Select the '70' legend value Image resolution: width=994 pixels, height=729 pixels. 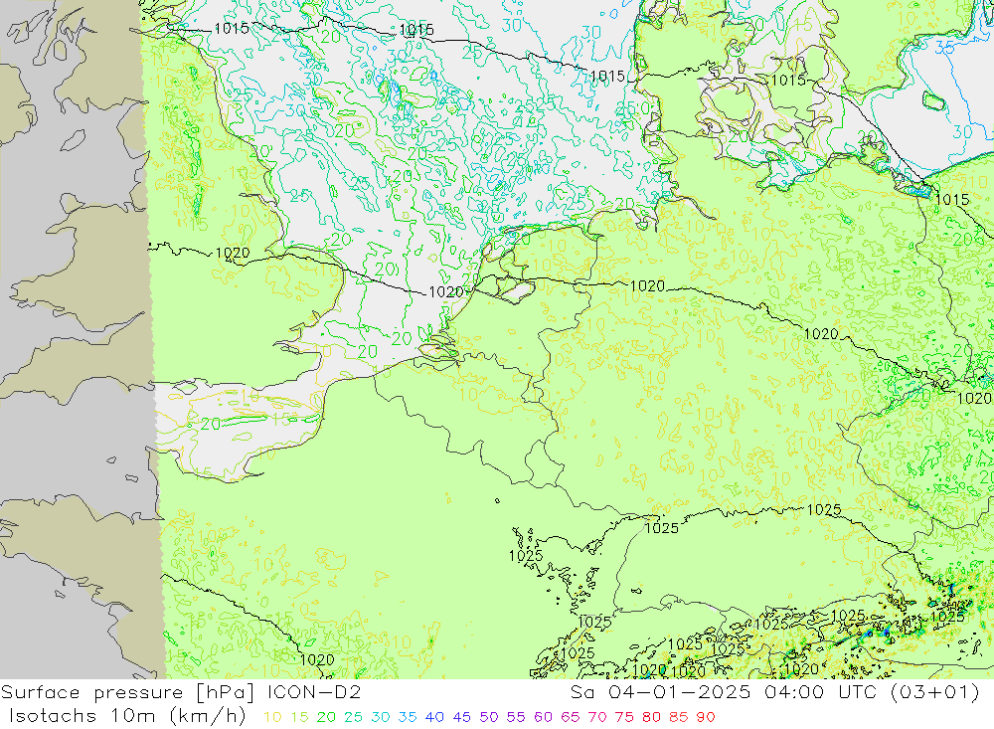click(x=597, y=718)
